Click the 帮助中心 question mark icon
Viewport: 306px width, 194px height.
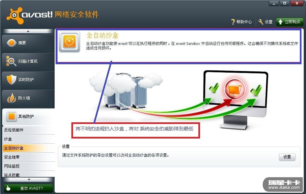233,22
